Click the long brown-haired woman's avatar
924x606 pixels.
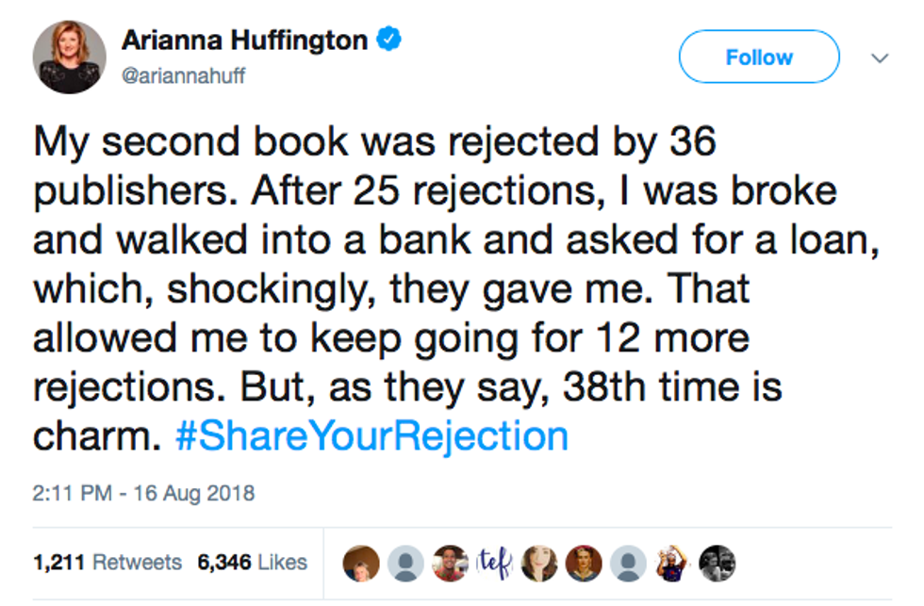click(x=539, y=564)
